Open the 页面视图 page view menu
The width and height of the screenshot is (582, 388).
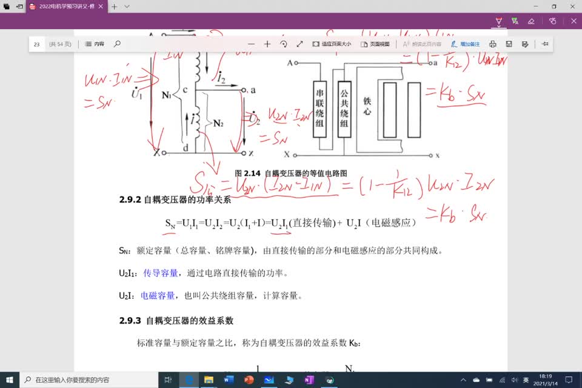(x=375, y=44)
